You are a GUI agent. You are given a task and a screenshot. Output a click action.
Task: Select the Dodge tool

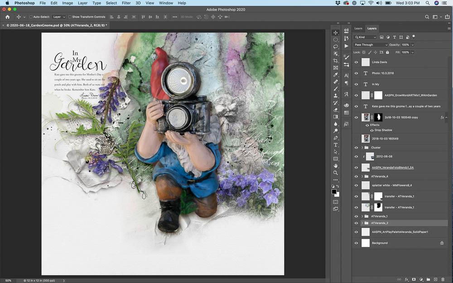tap(335, 131)
